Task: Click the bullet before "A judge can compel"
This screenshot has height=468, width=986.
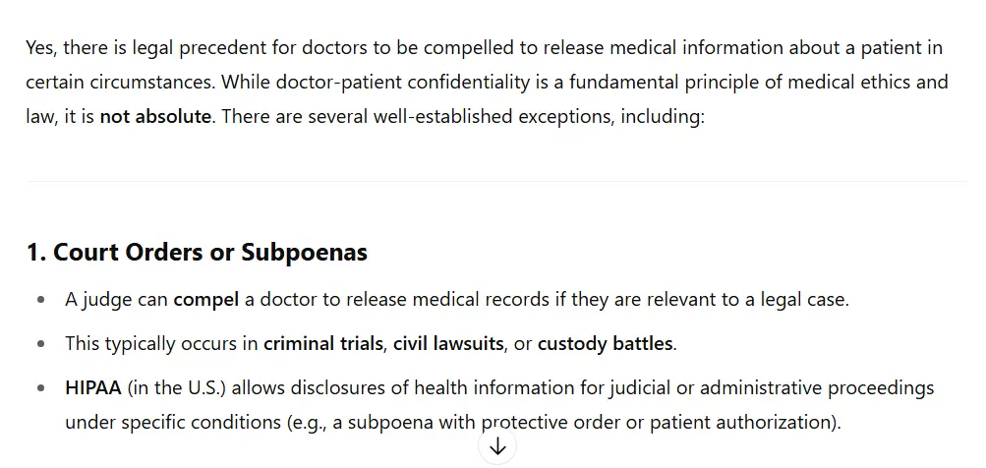Action: [41, 300]
